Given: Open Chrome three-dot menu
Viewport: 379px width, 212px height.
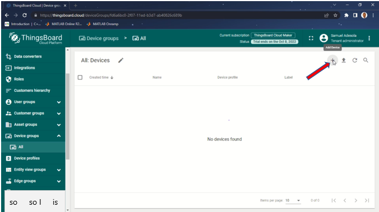Looking at the screenshot, I should 373,15.
